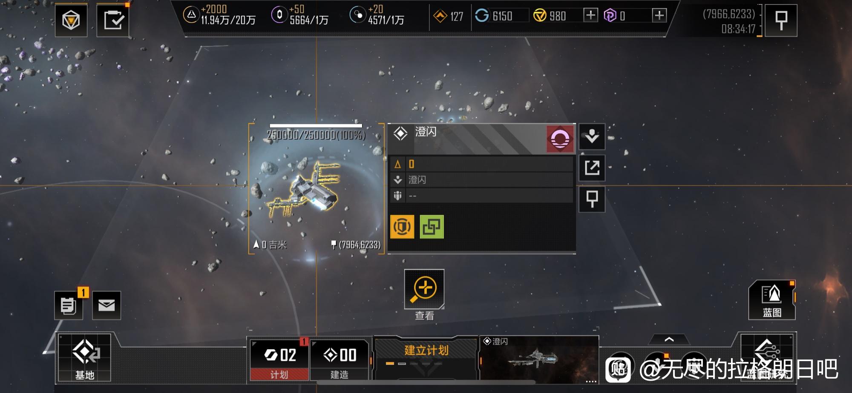Open the mail envelope icon
This screenshot has width=852, height=393.
(x=106, y=305)
